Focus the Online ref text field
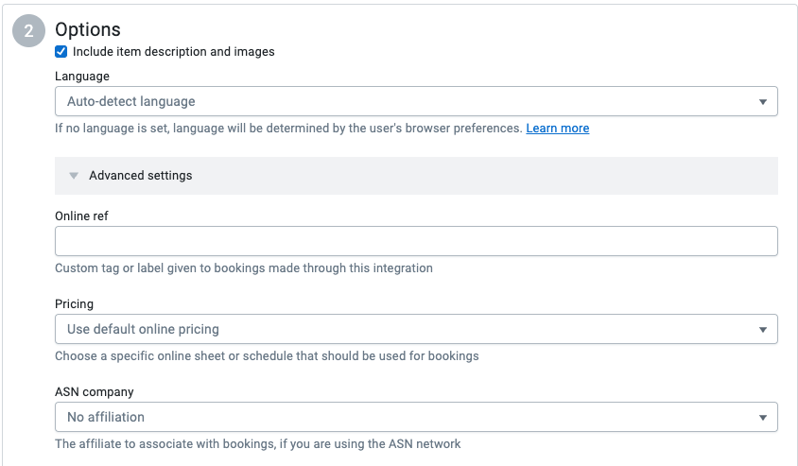 (416, 241)
